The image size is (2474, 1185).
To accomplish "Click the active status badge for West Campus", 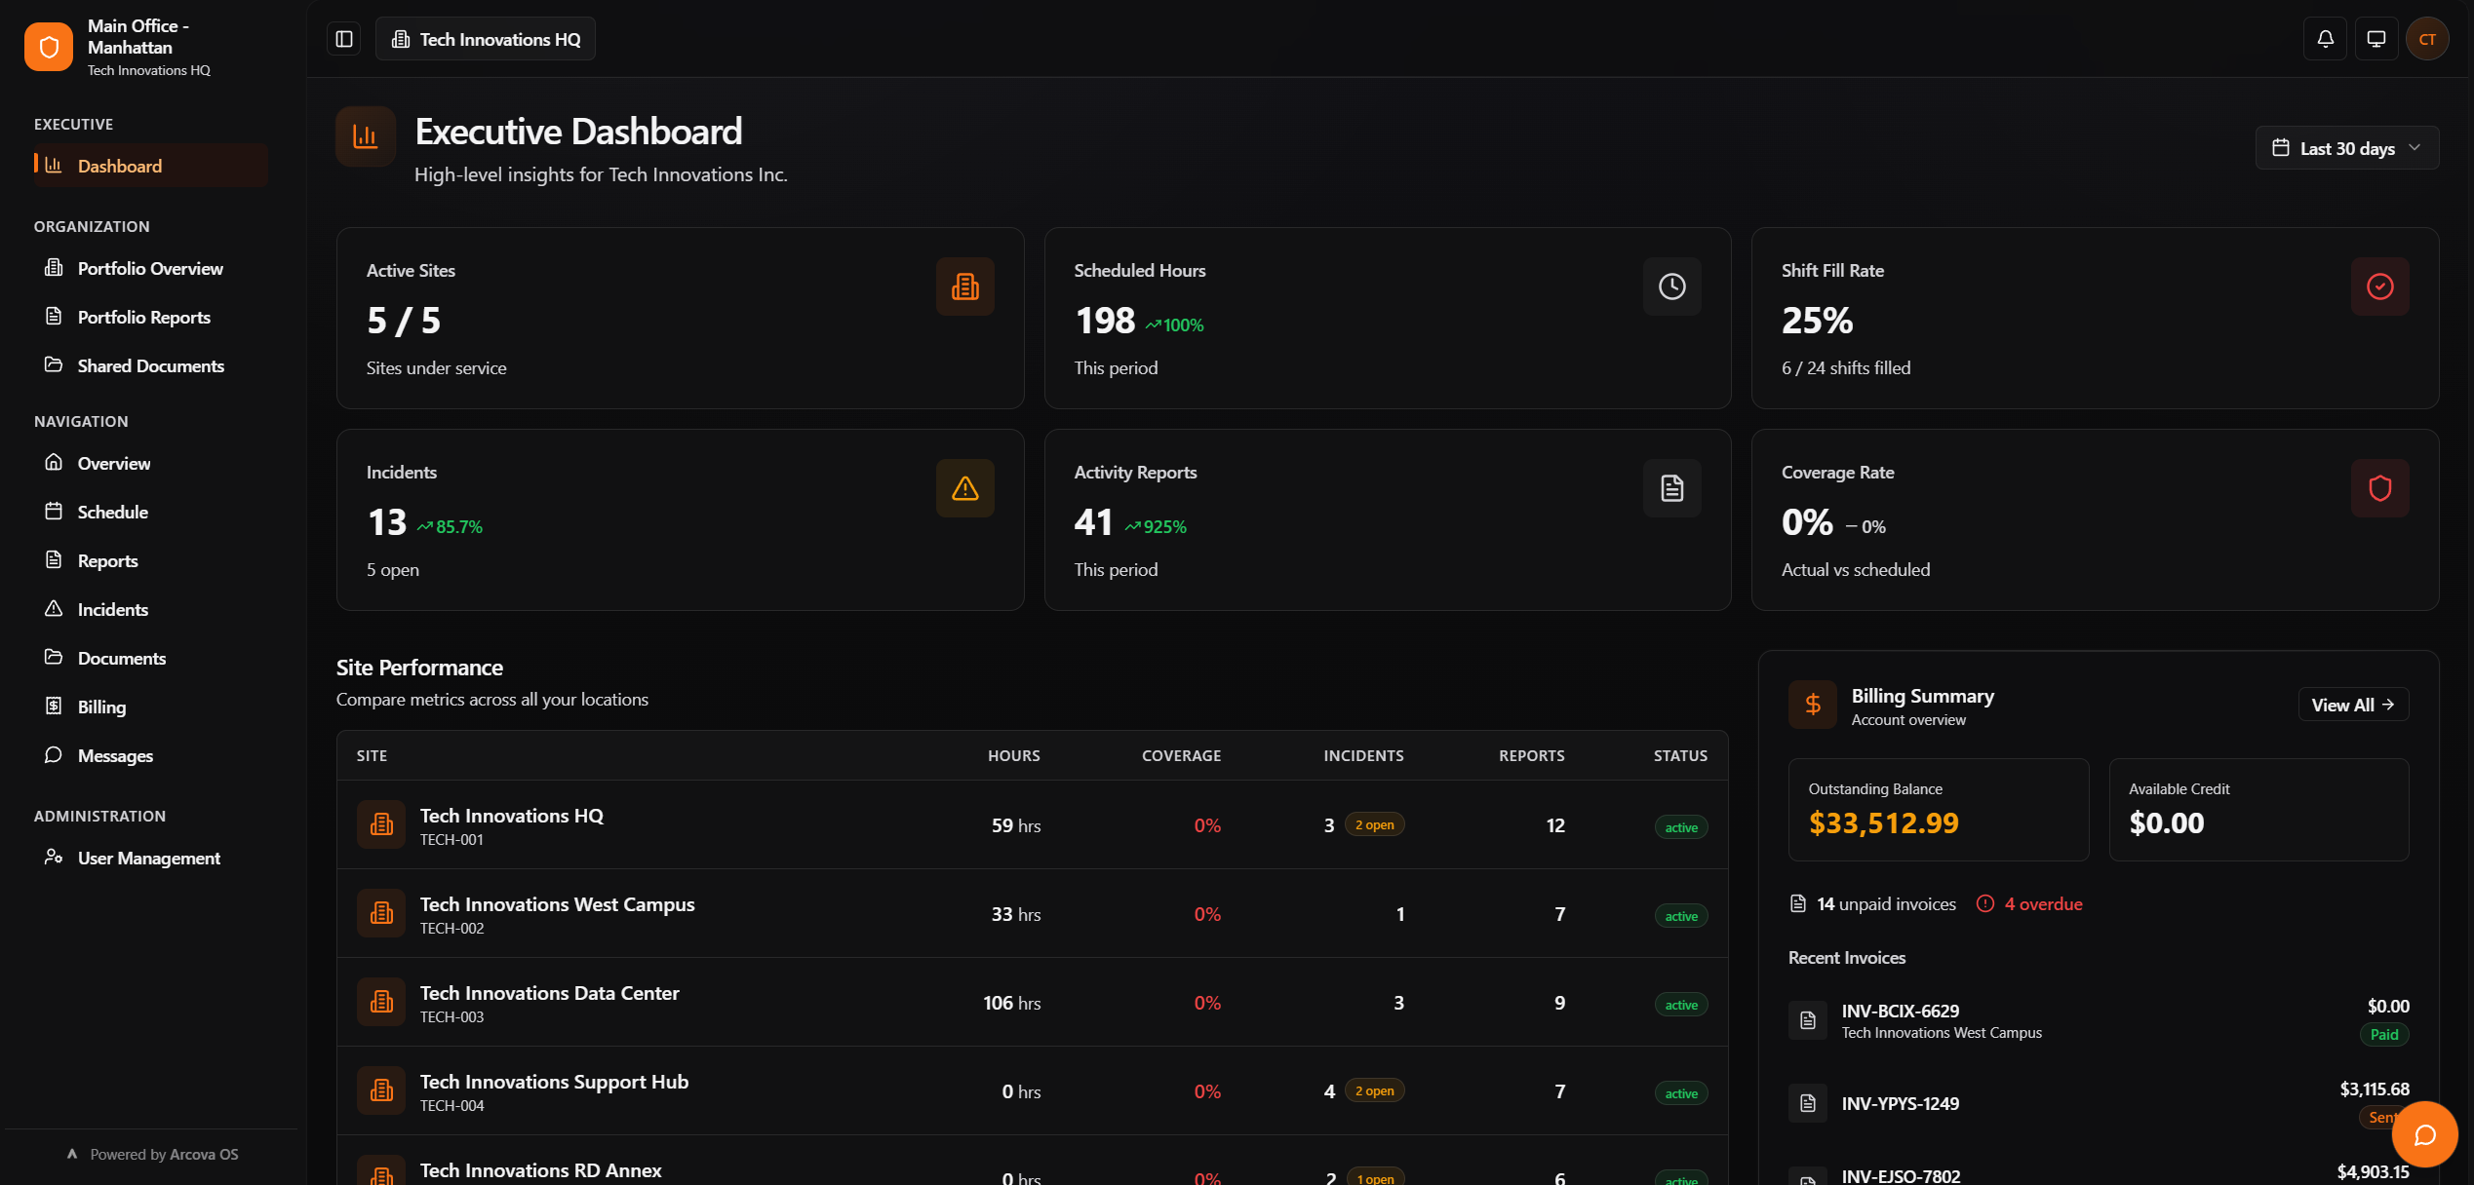I will [1681, 916].
